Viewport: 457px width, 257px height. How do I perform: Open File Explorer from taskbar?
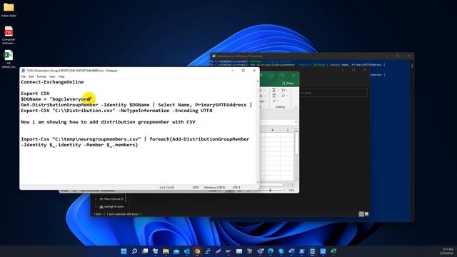pyautogui.click(x=166, y=251)
